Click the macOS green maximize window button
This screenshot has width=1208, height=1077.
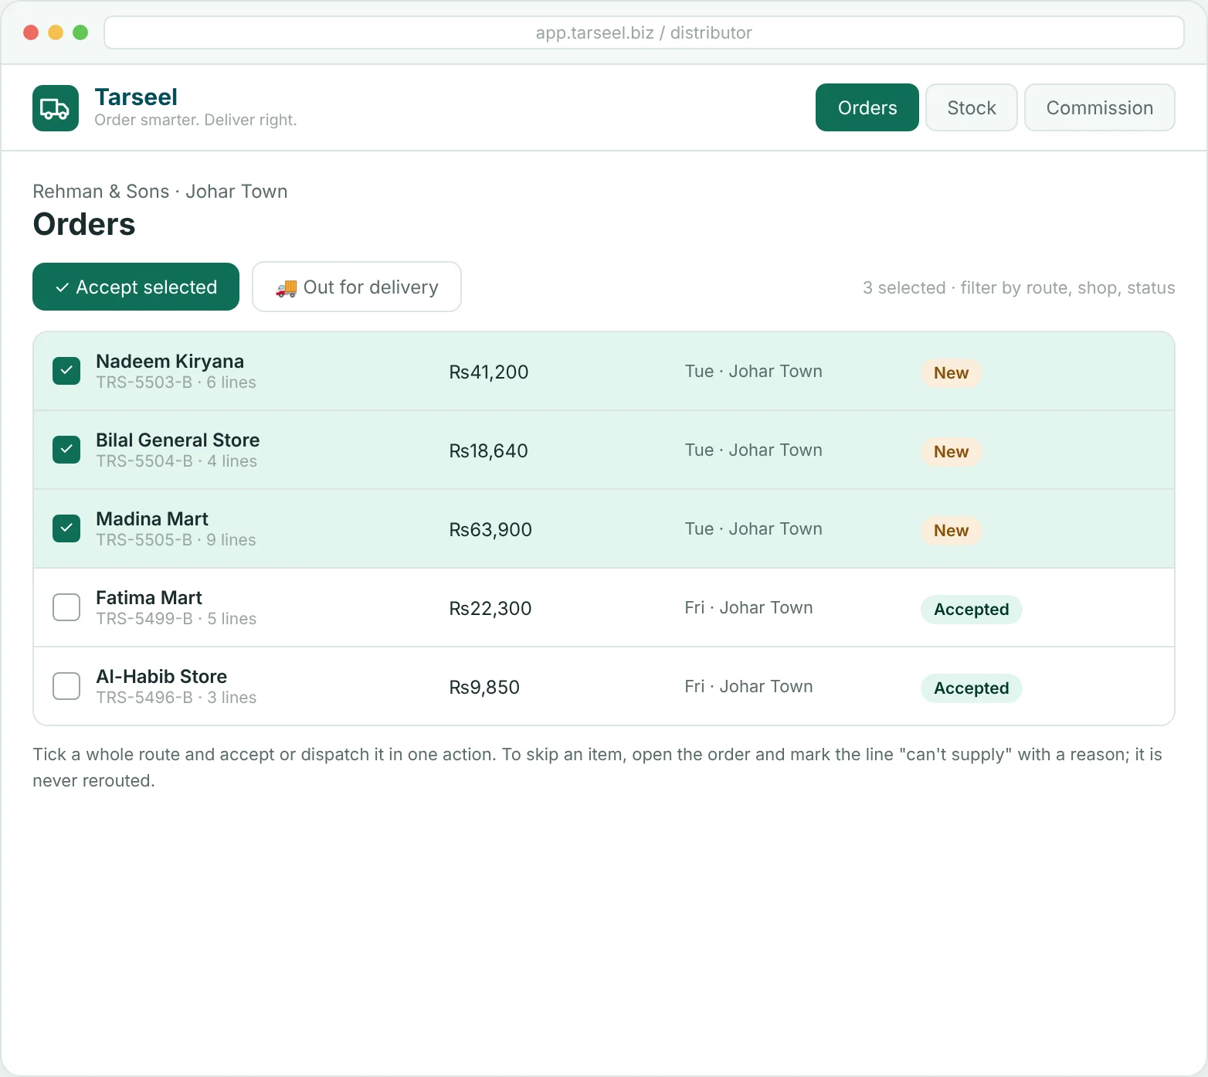80,32
